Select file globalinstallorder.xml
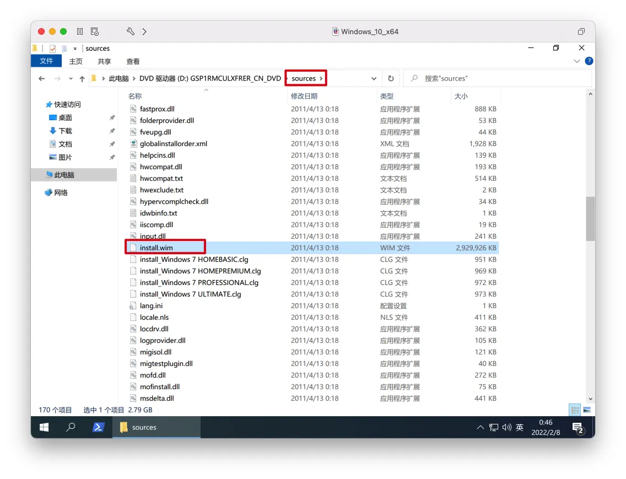Image resolution: width=626 pixels, height=479 pixels. point(173,144)
